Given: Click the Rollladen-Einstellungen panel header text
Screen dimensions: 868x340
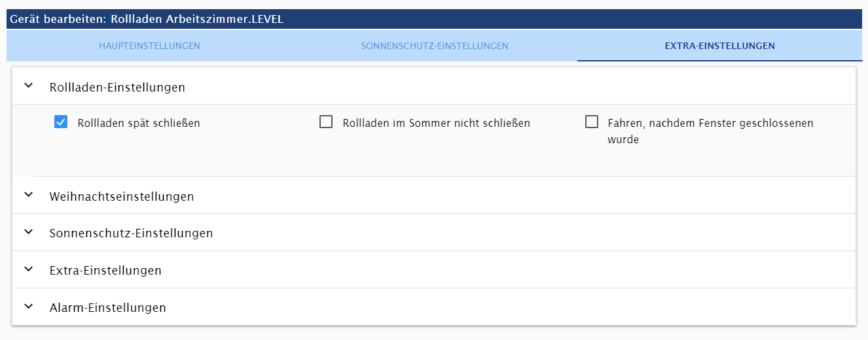Looking at the screenshot, I should 117,87.
